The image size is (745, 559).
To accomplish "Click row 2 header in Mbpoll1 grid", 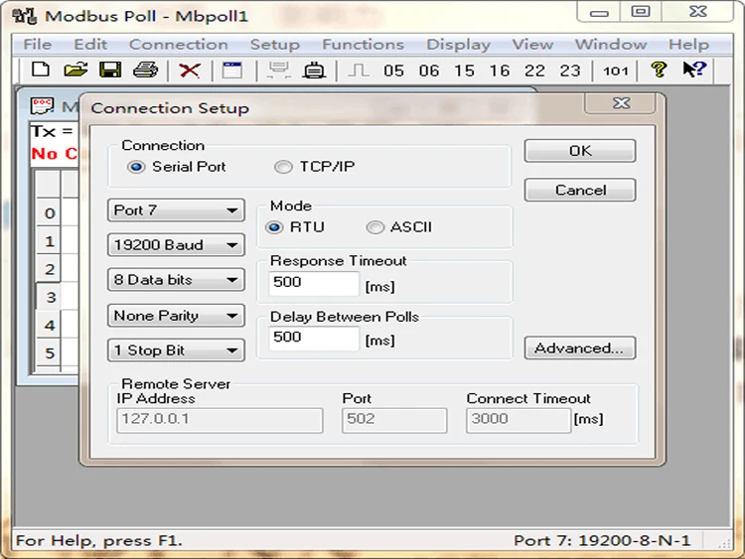I will 50,269.
